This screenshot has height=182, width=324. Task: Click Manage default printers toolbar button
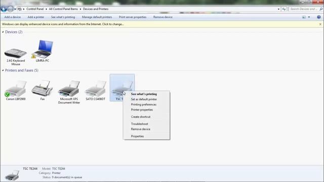[97, 17]
